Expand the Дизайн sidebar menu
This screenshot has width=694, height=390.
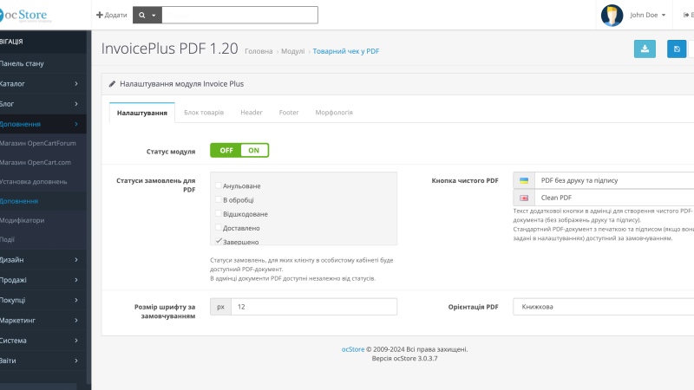(x=43, y=259)
